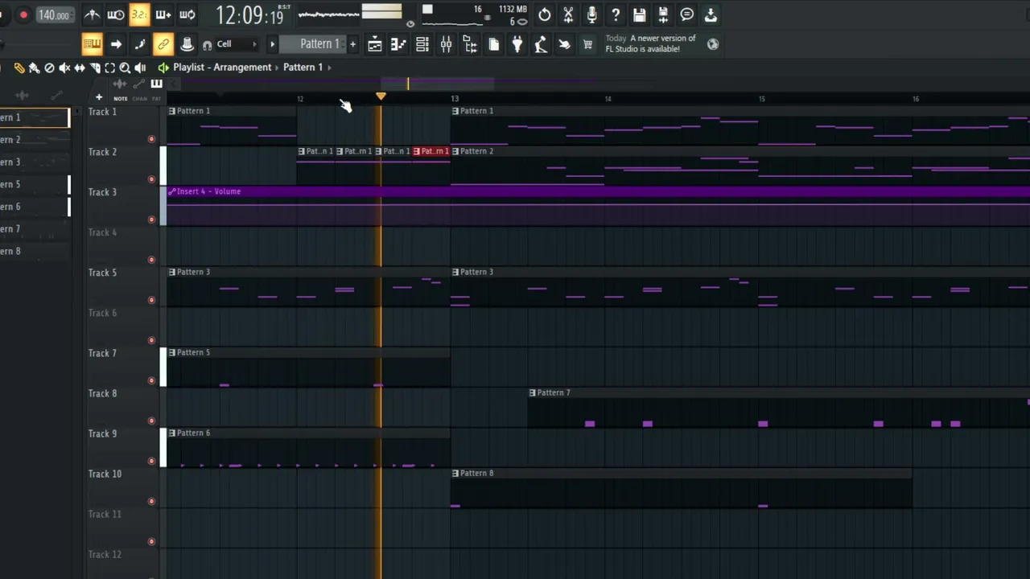Click the Pattern 1 breadcrumb
The image size is (1030, 579).
(x=303, y=68)
